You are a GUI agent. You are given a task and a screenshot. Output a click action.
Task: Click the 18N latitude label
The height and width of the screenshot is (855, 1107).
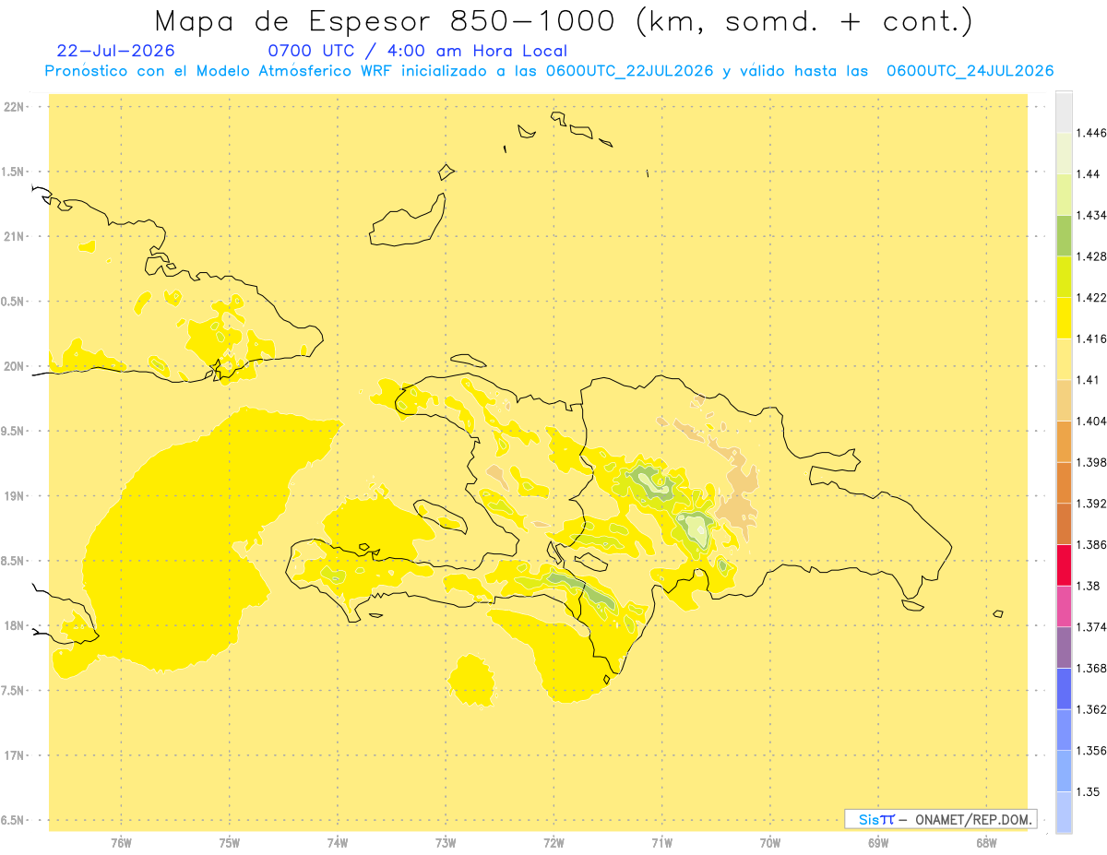pyautogui.click(x=14, y=626)
